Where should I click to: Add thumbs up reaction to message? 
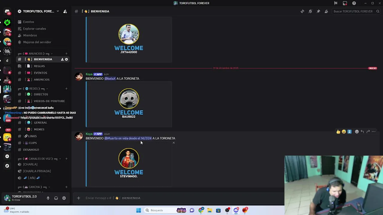[338, 132]
